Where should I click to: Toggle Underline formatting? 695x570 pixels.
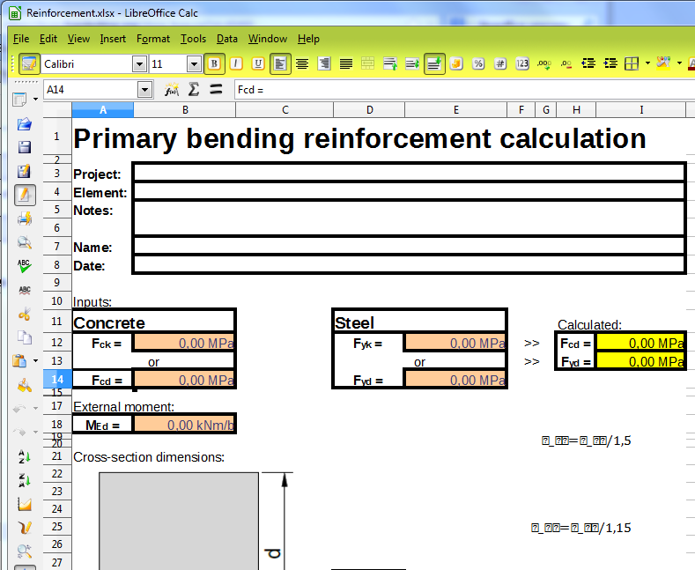[257, 63]
